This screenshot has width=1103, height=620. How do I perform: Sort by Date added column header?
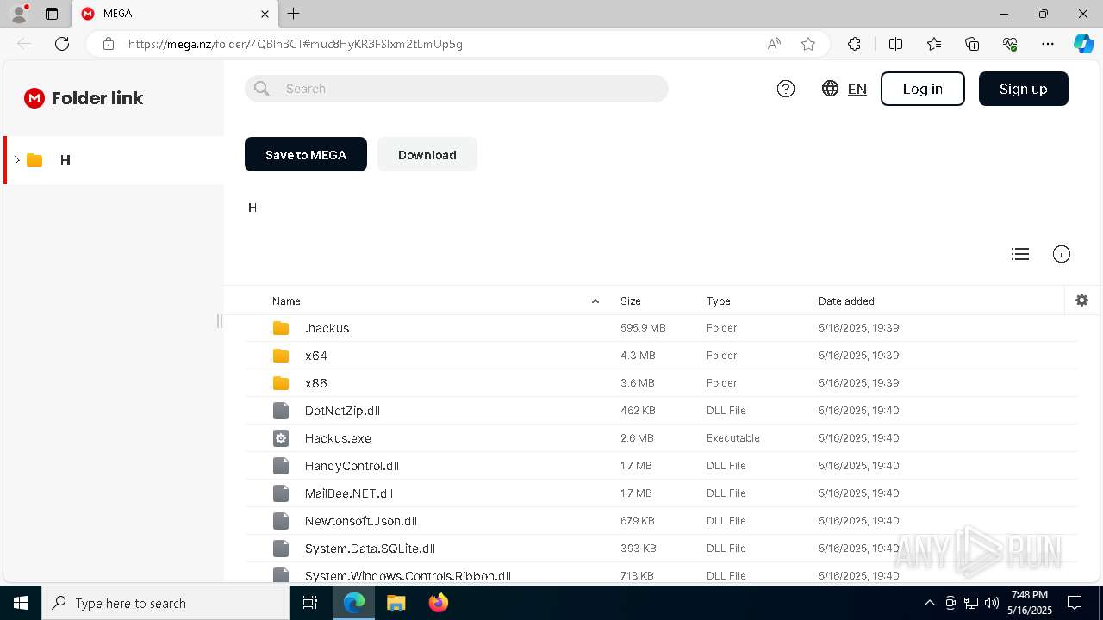coord(846,301)
